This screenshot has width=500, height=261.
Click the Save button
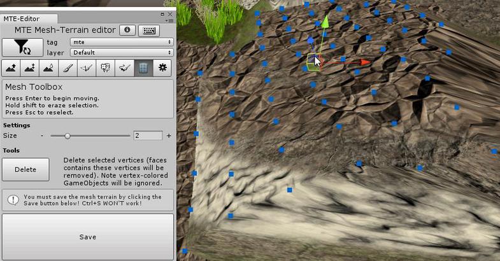click(x=88, y=237)
